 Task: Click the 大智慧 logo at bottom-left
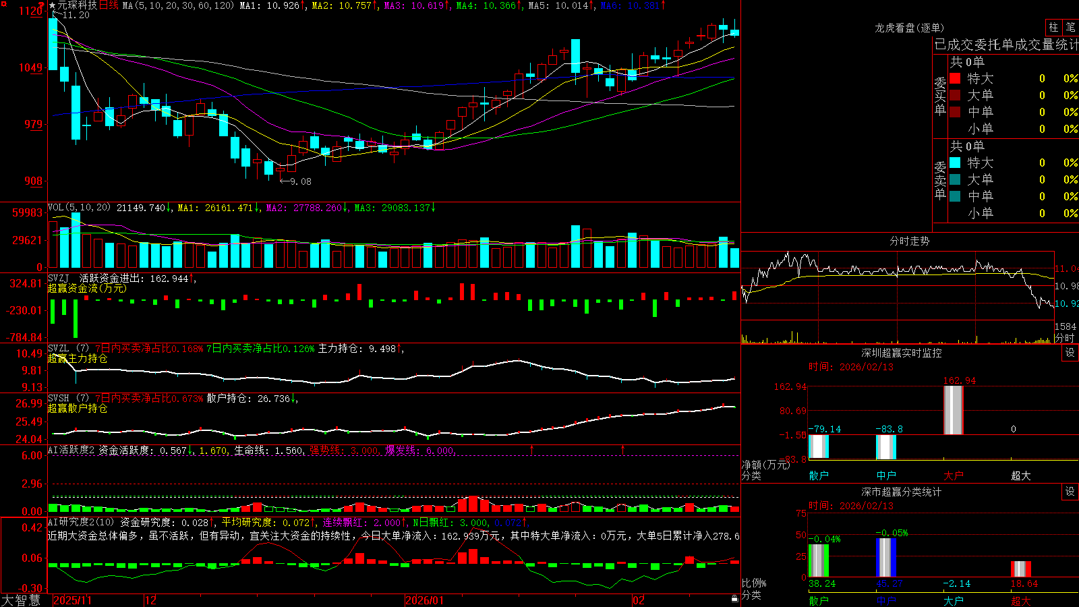[21, 600]
